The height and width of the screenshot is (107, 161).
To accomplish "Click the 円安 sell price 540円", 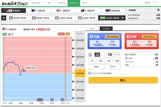I will click(x=150, y=45).
